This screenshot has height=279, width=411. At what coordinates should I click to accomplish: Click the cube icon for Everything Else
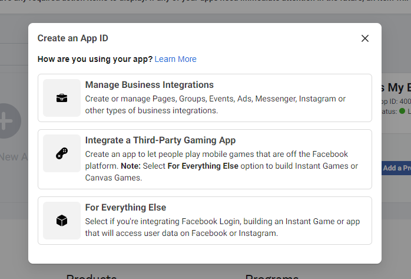tap(62, 221)
